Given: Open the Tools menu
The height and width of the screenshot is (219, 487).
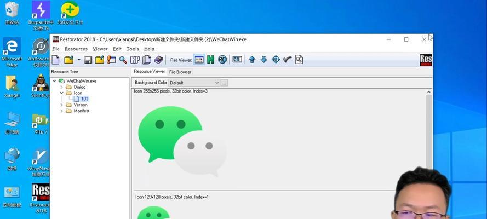Looking at the screenshot, I should point(133,49).
